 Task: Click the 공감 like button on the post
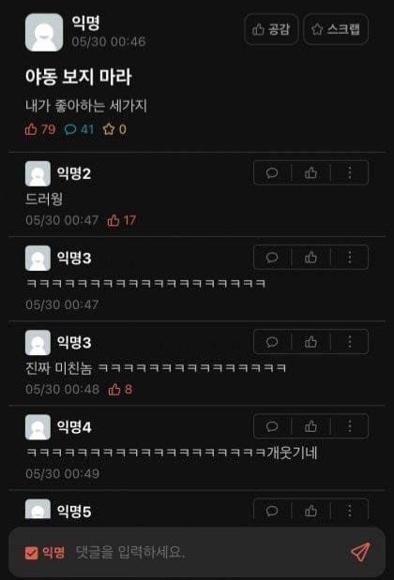pyautogui.click(x=271, y=29)
